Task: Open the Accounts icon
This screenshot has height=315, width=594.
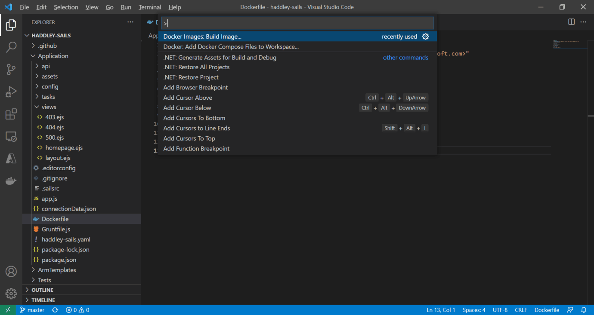Action: point(11,272)
